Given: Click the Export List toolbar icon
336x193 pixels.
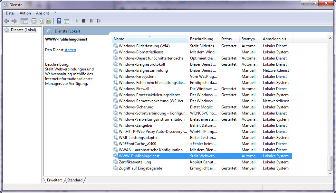Looking at the screenshot, I should click(x=49, y=21).
